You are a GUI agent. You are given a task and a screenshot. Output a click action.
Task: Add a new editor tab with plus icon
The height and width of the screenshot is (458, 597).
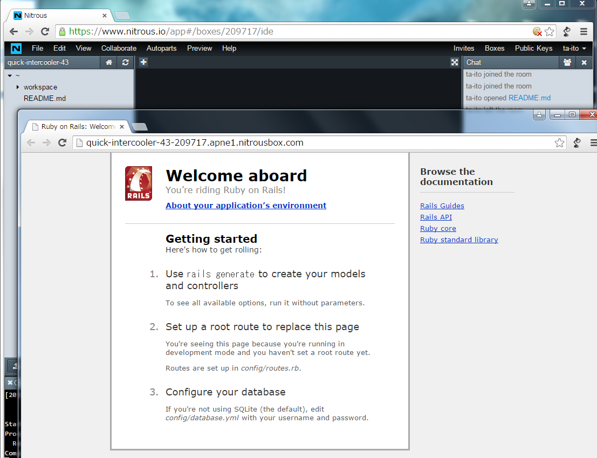[143, 62]
